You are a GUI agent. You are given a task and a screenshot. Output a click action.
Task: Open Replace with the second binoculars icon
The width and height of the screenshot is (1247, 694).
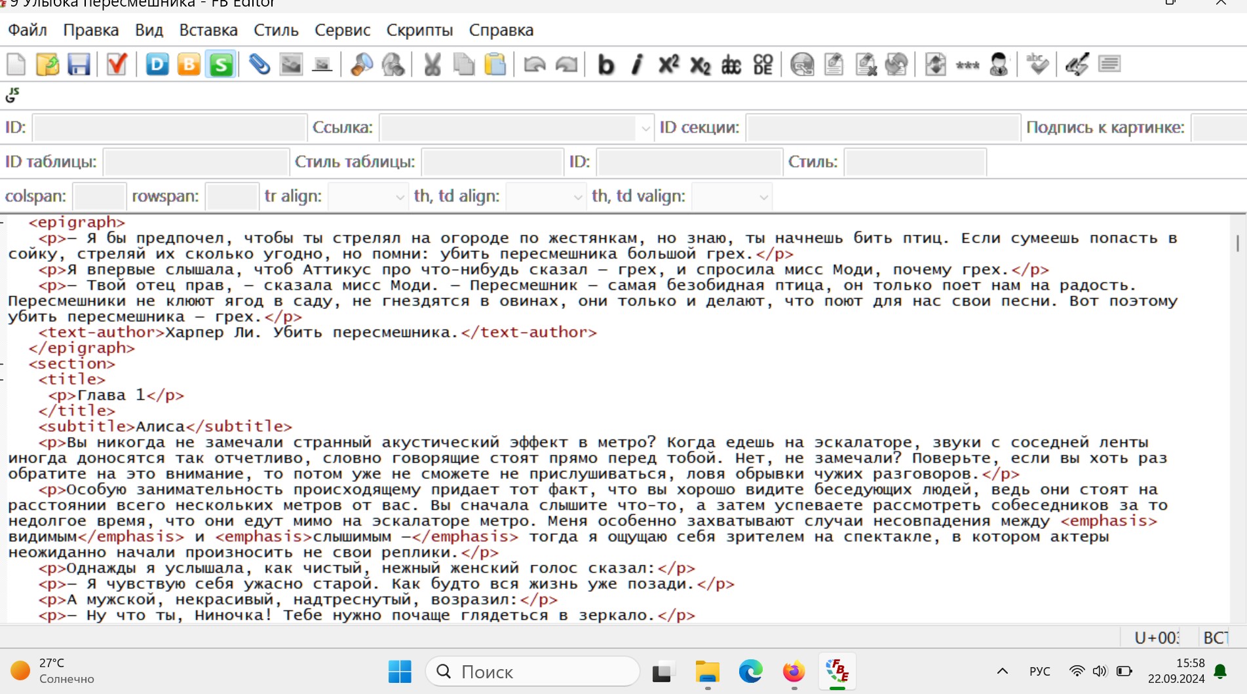coord(393,64)
